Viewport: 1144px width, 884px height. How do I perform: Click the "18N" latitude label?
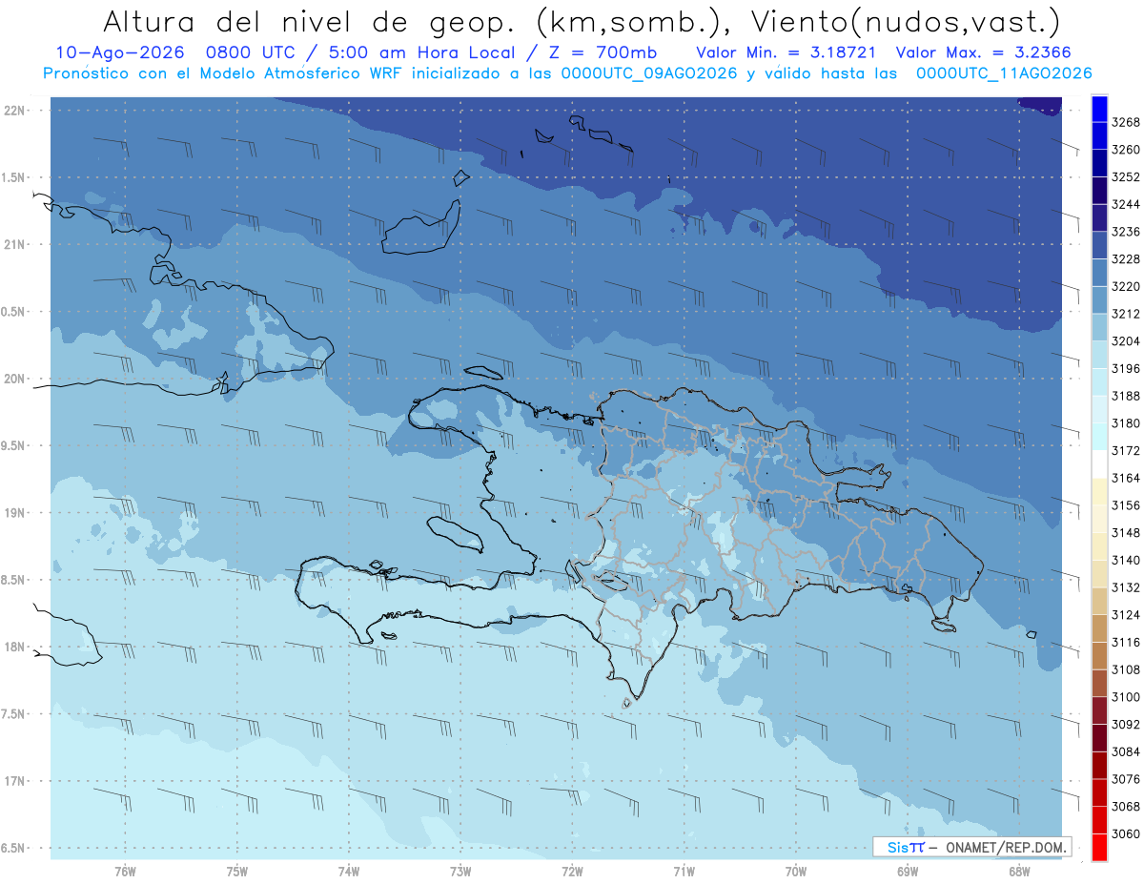click(15, 647)
